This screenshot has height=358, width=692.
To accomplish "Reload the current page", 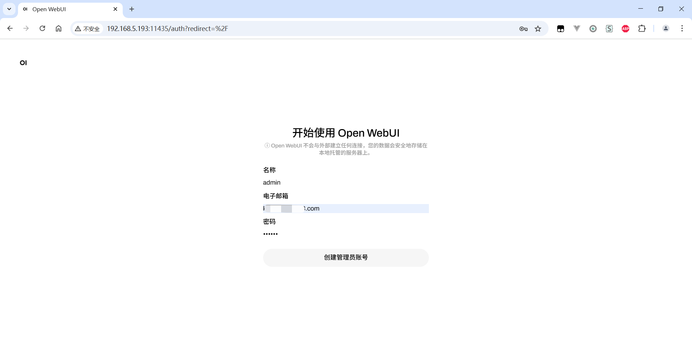I will (x=42, y=28).
